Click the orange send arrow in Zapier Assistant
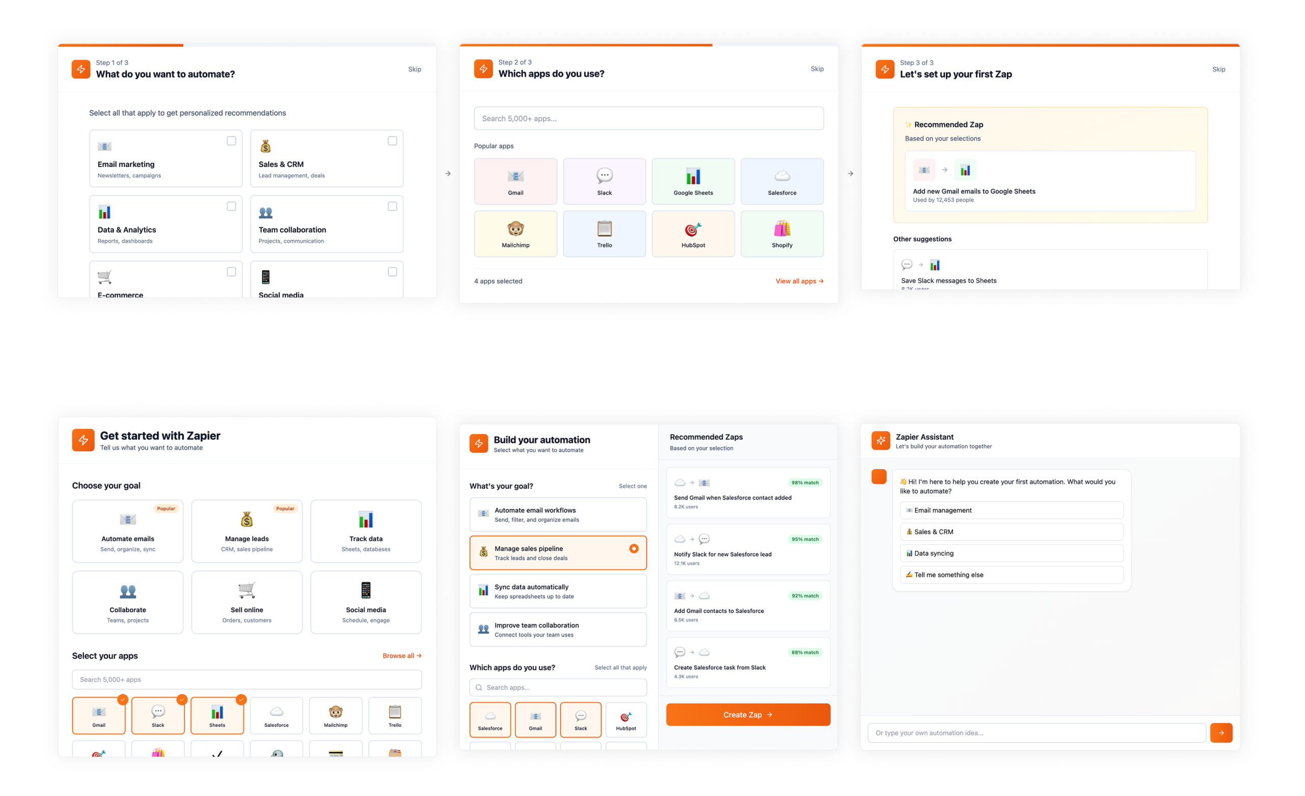Viewport: 1305px width, 796px height. 1221,732
